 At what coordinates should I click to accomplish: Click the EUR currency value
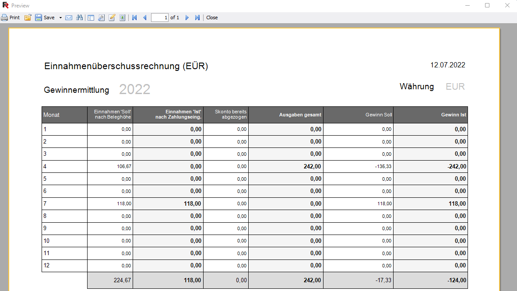455,86
